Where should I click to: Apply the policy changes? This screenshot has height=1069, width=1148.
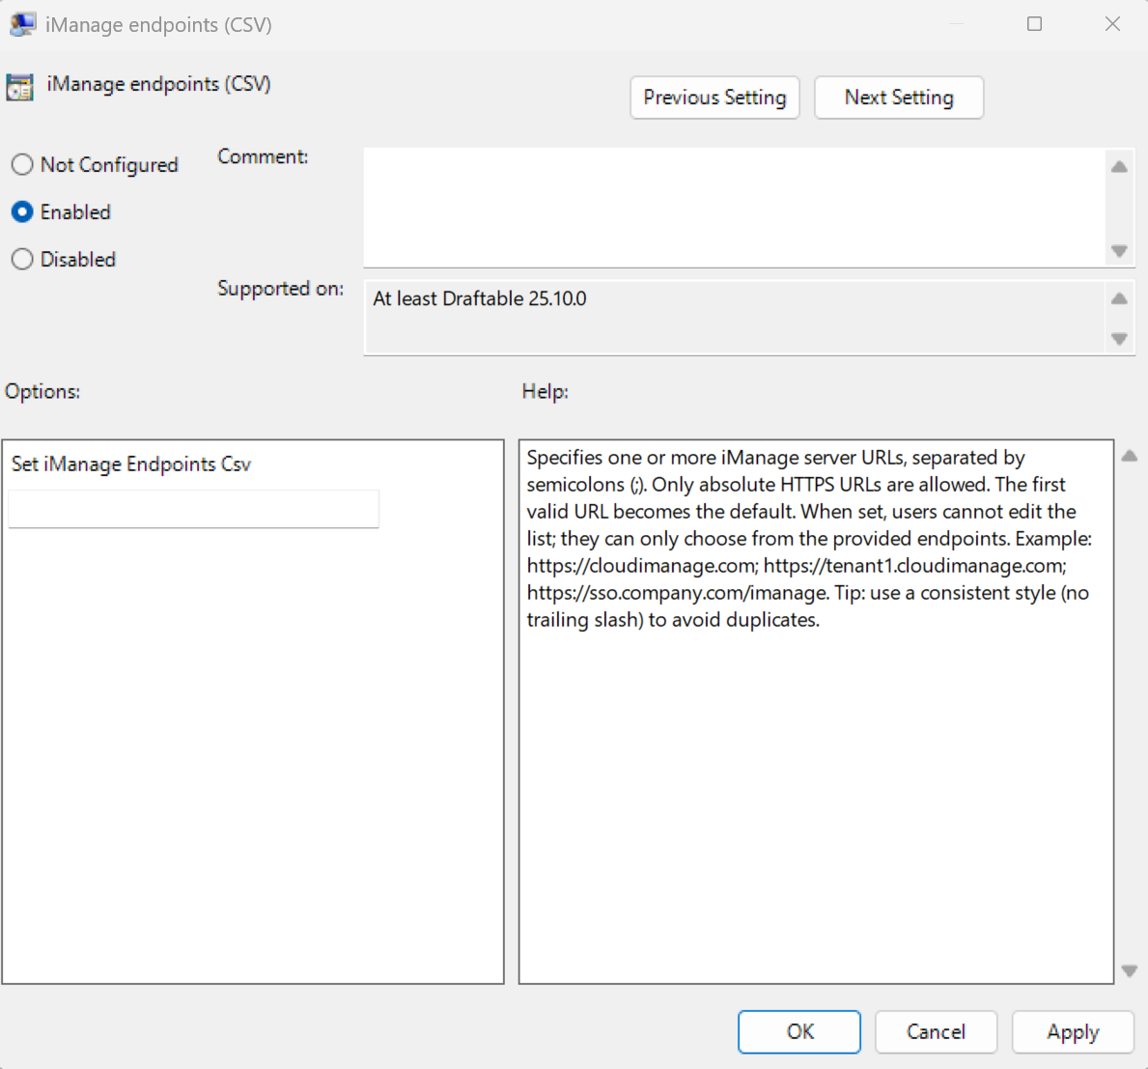tap(1073, 1031)
